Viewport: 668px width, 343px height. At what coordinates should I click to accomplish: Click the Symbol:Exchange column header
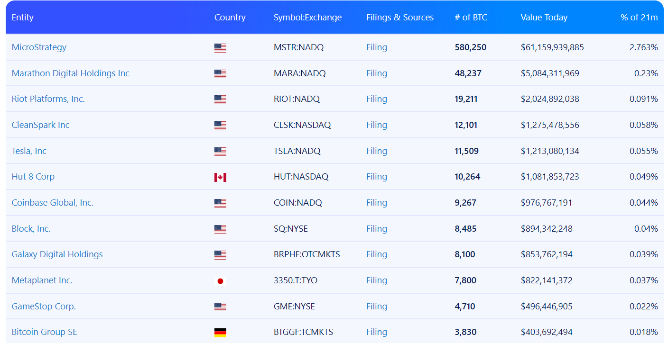coord(308,18)
